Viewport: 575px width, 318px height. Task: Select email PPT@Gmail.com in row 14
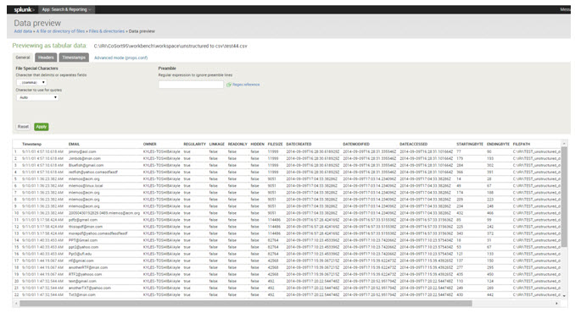point(83,240)
